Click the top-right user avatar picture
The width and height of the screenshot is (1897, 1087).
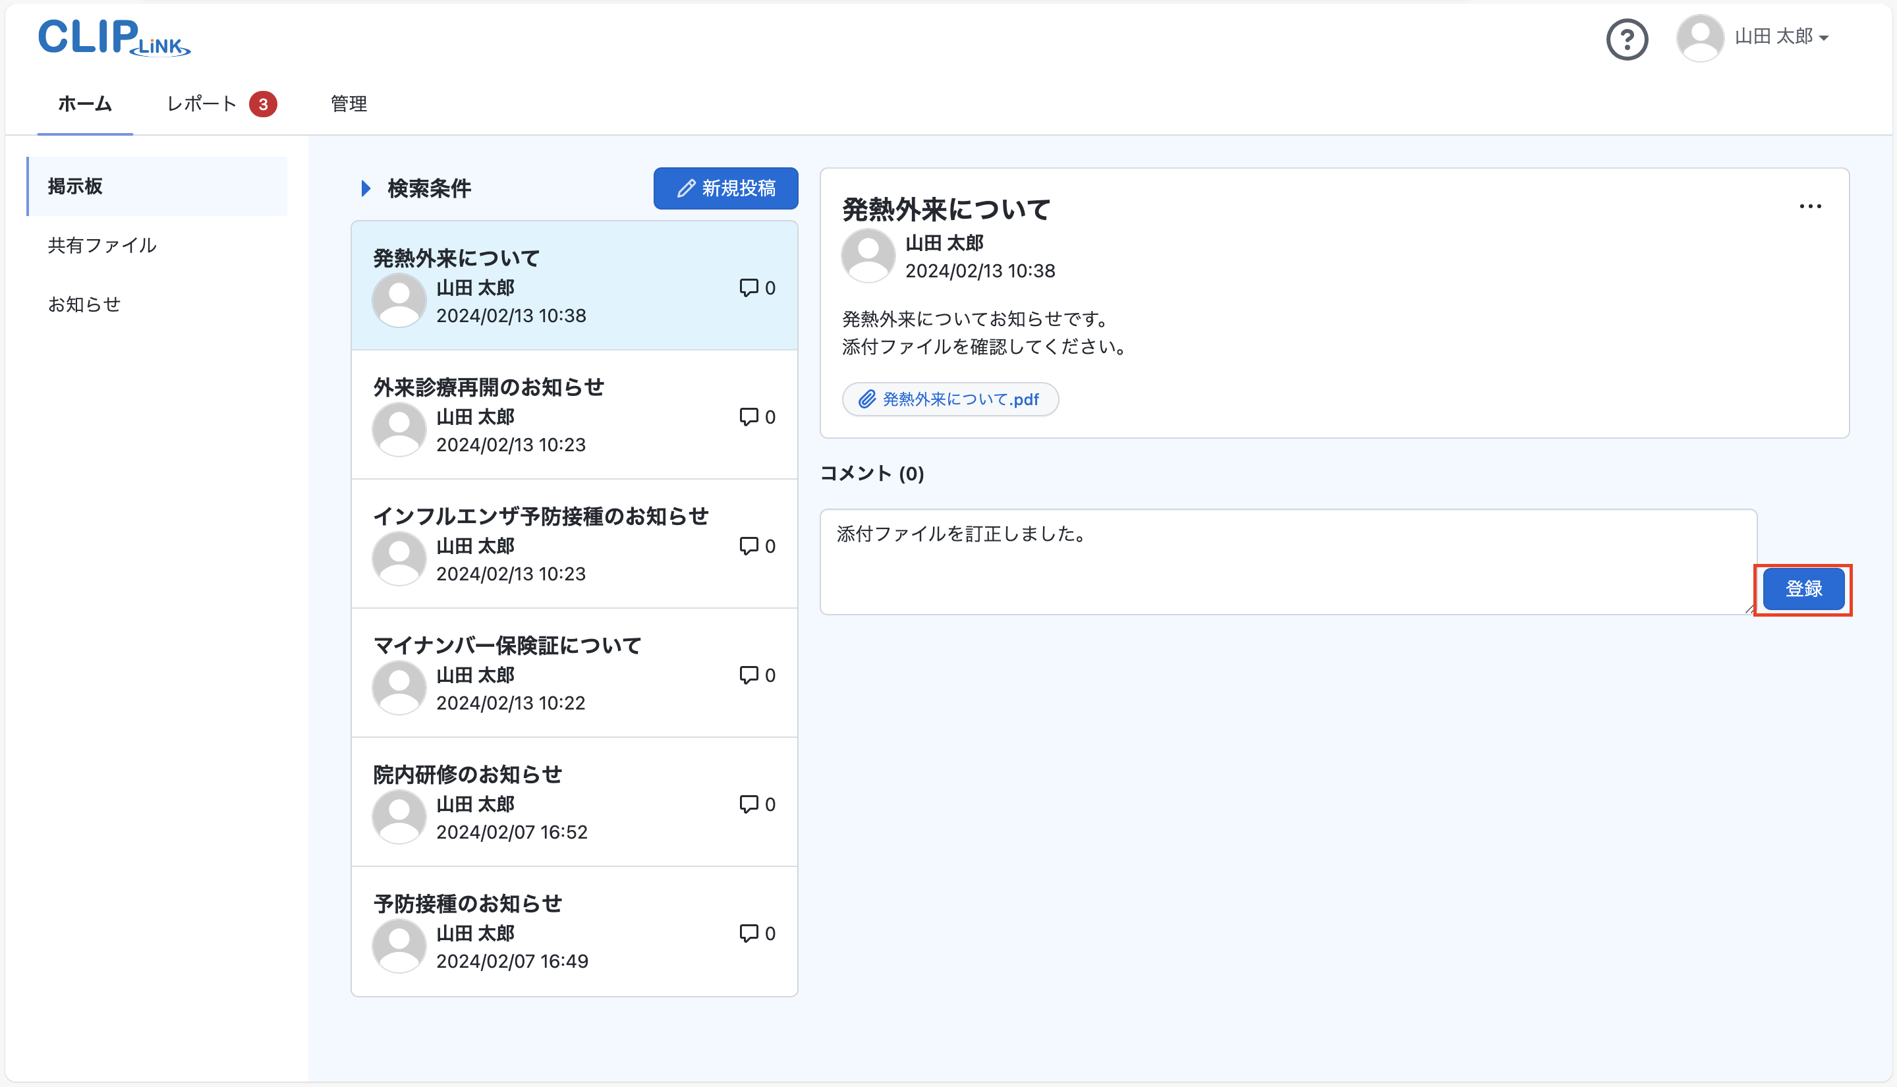(x=1700, y=38)
